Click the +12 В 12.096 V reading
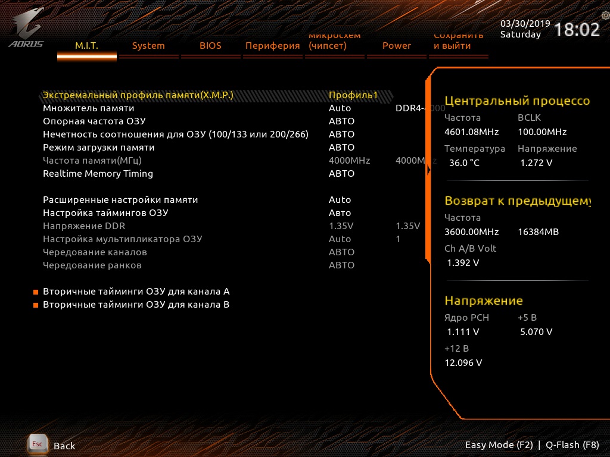This screenshot has height=457, width=610. (463, 363)
